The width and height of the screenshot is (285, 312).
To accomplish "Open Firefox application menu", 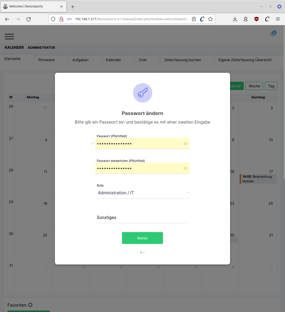I will point(278,19).
